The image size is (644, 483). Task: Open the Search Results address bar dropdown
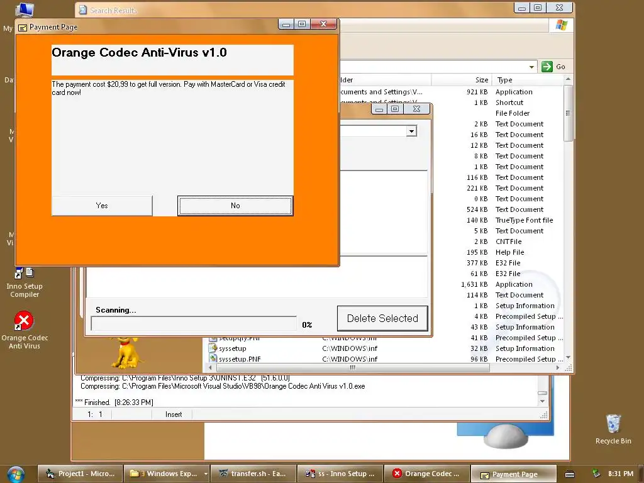(x=531, y=67)
